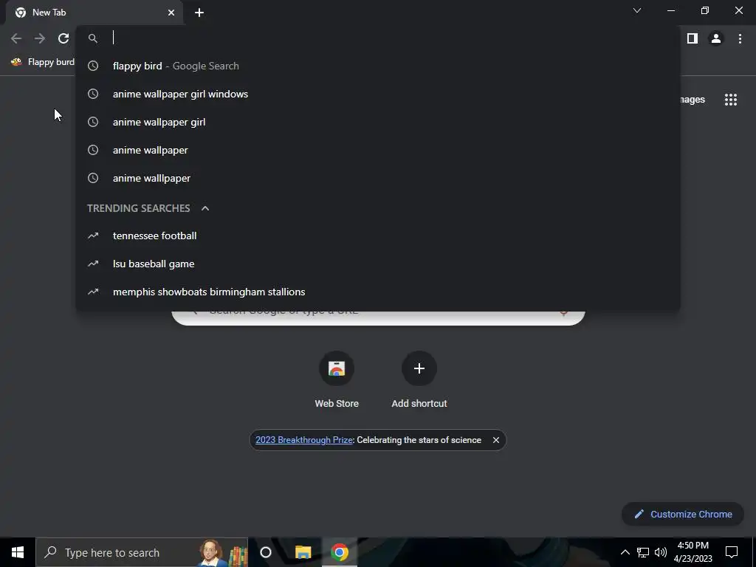The width and height of the screenshot is (756, 567).
Task: Open the notification center icon
Action: (x=732, y=552)
